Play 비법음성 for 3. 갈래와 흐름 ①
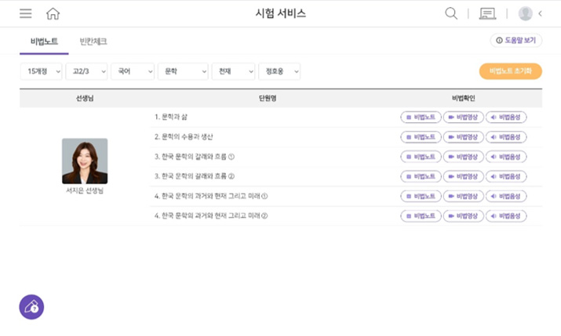This screenshot has width=561, height=336. 506,157
